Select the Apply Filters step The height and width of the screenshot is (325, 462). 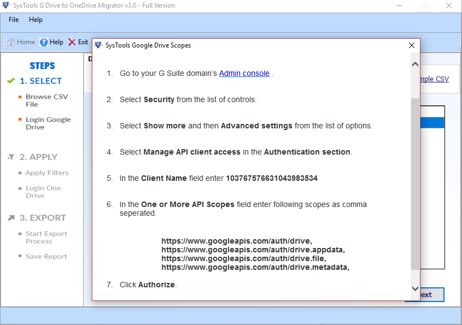pyautogui.click(x=47, y=173)
